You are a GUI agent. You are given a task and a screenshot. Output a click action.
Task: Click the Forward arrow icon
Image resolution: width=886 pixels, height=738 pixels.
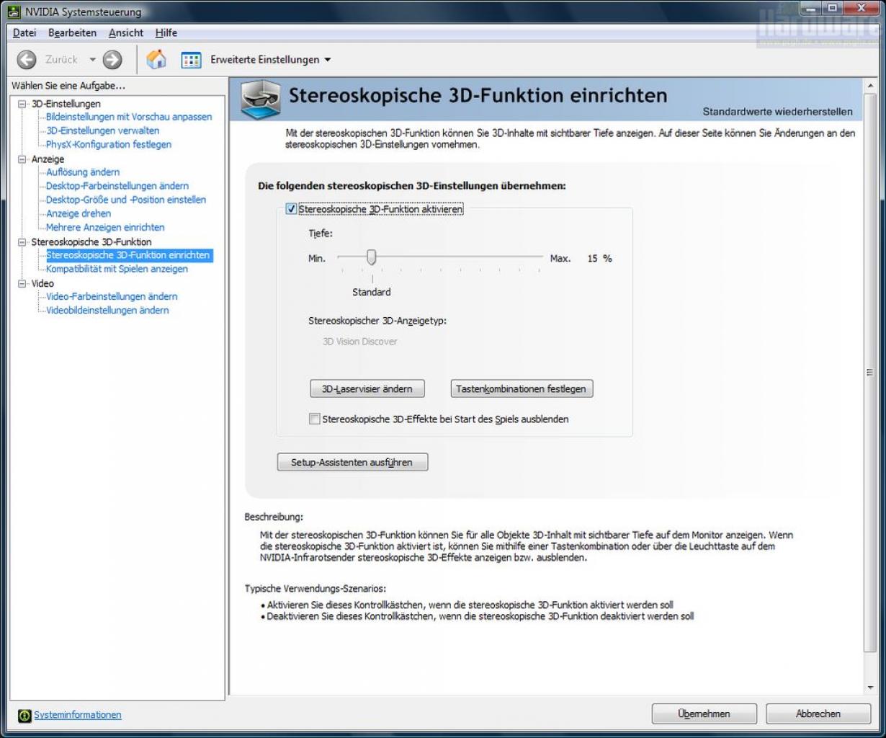click(x=112, y=60)
